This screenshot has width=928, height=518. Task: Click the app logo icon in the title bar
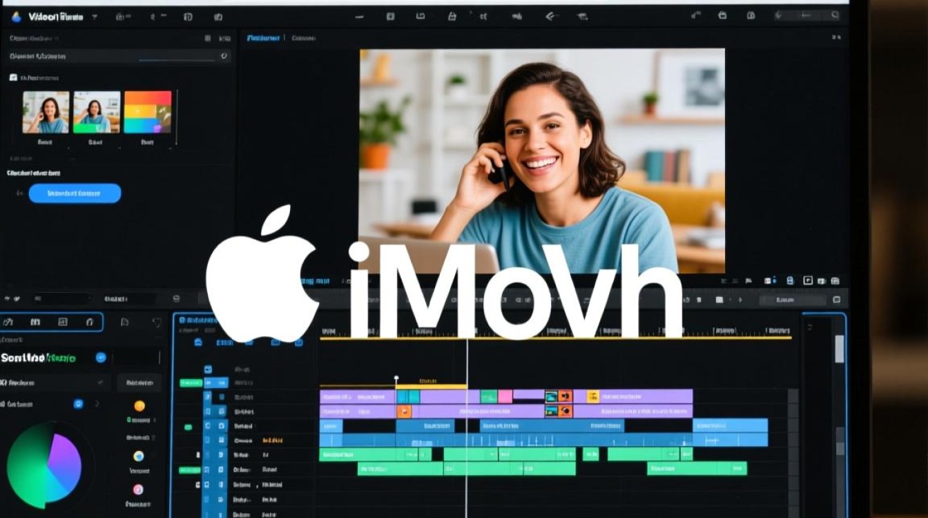[x=17, y=17]
